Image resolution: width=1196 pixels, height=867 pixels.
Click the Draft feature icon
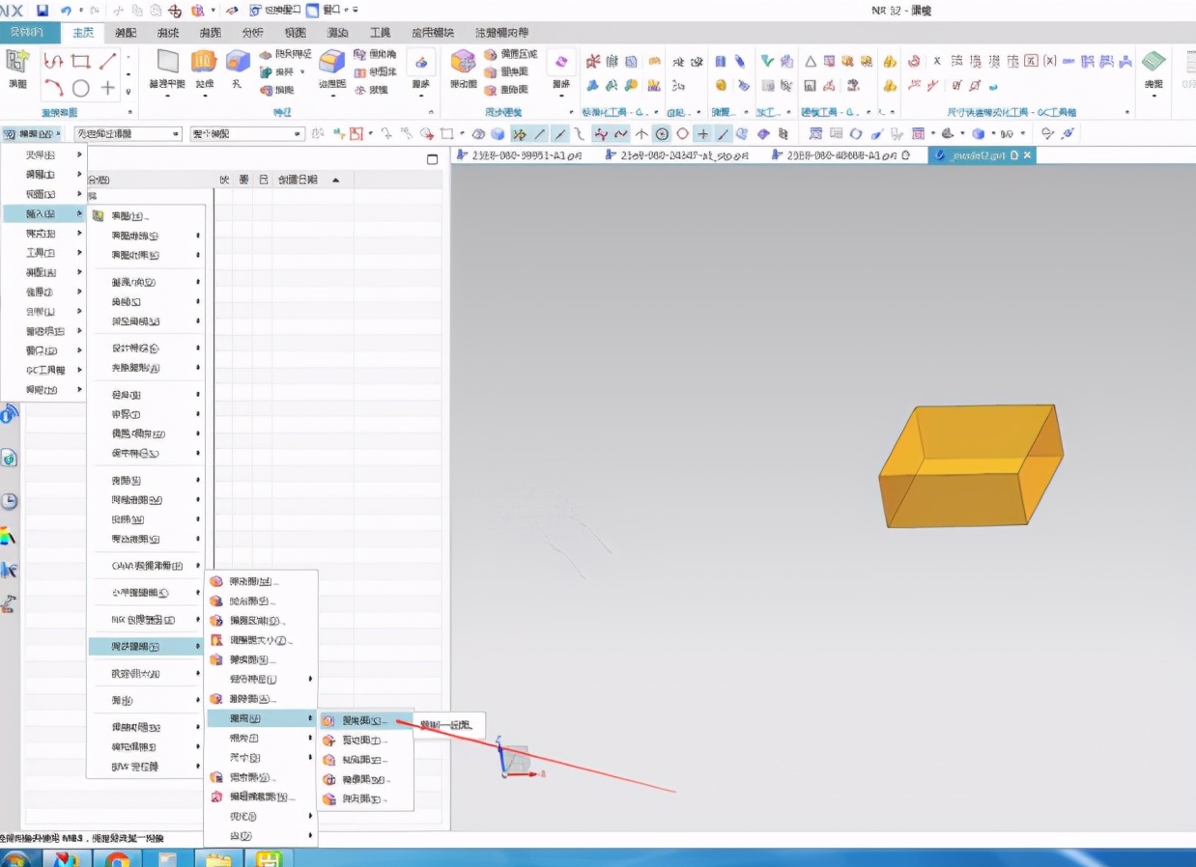[x=360, y=90]
